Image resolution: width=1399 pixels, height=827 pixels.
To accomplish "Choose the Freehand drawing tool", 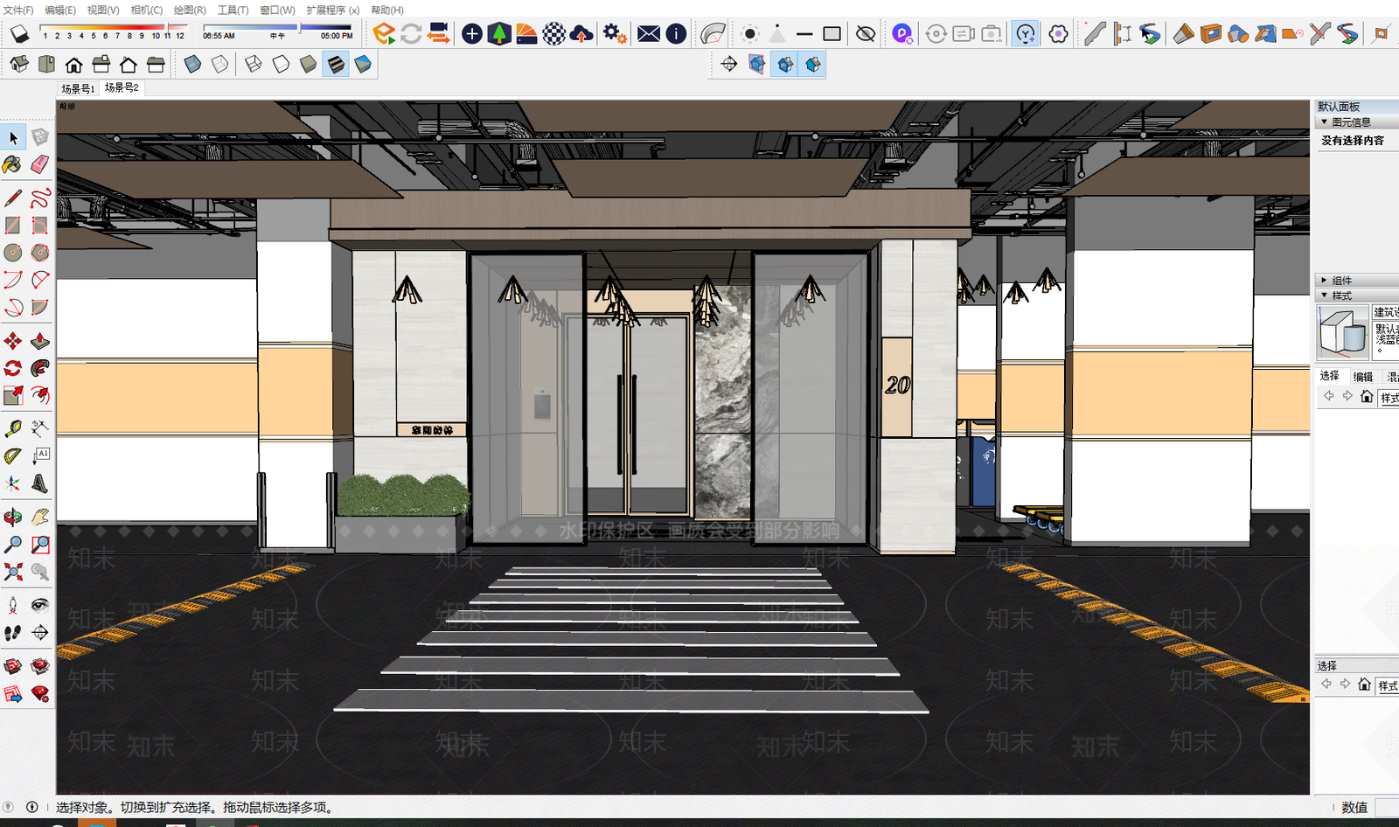I will point(40,198).
